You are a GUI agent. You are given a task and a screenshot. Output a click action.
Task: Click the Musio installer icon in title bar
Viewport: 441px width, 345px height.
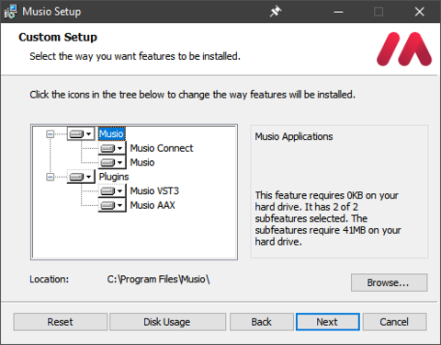point(11,12)
